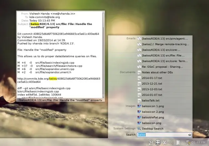Viewport: 209px width, 146px height.
Task: Click the image icon for balooicon 2.png
Action: 139,112
